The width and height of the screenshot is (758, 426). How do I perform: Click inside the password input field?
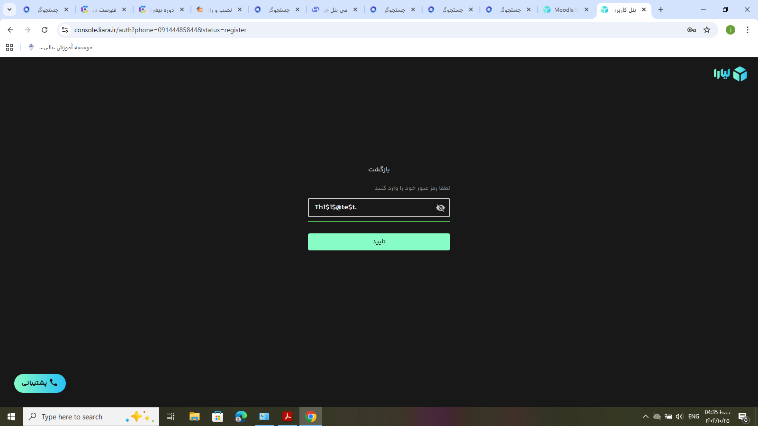370,208
